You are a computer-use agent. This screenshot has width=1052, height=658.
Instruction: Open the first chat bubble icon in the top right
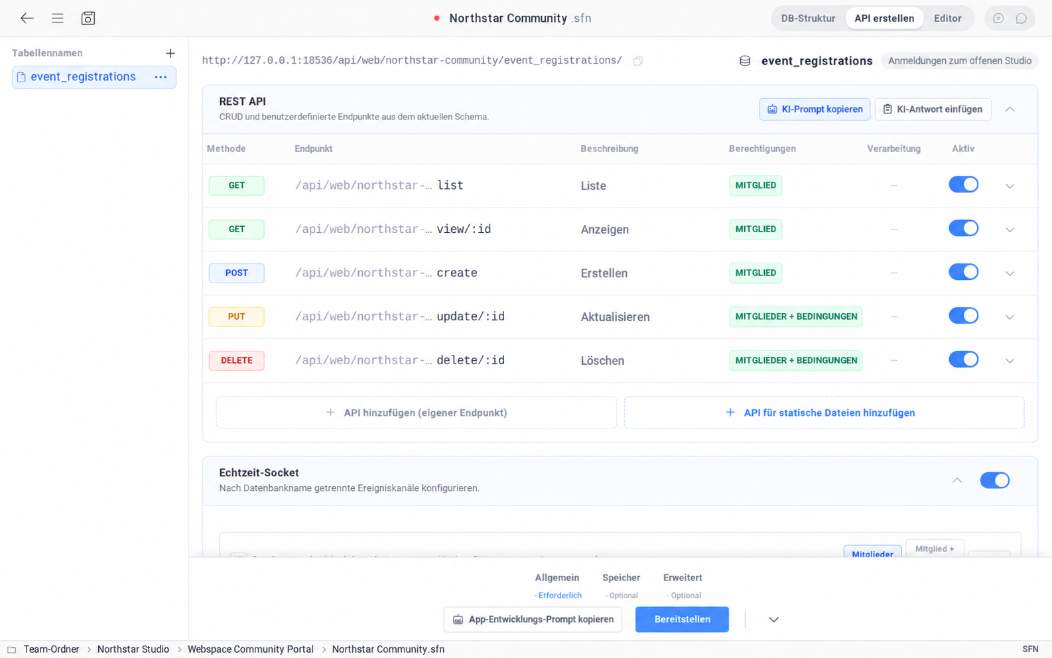(998, 19)
